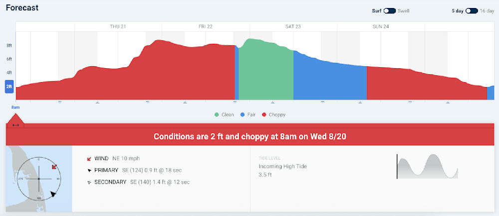
Task: Click the outlined secondary swell arrow icon
Action: pyautogui.click(x=89, y=182)
